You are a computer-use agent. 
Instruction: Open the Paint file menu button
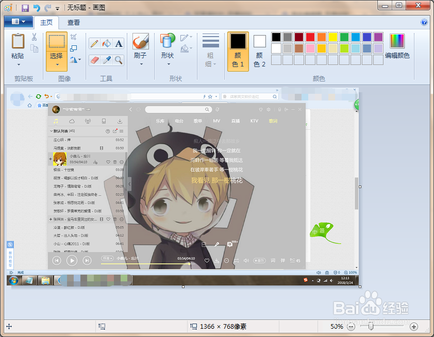click(x=18, y=22)
